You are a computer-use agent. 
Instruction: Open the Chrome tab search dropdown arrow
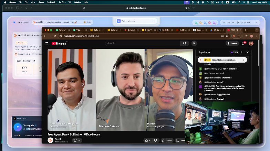pos(257,30)
